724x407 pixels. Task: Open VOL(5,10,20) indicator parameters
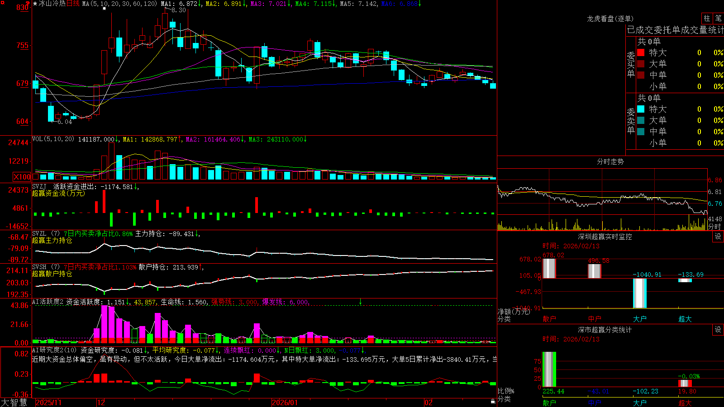point(53,139)
